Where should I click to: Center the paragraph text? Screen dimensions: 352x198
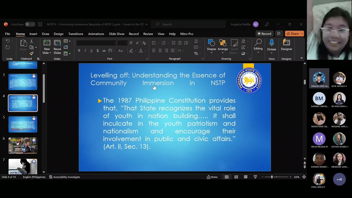pos(160,51)
